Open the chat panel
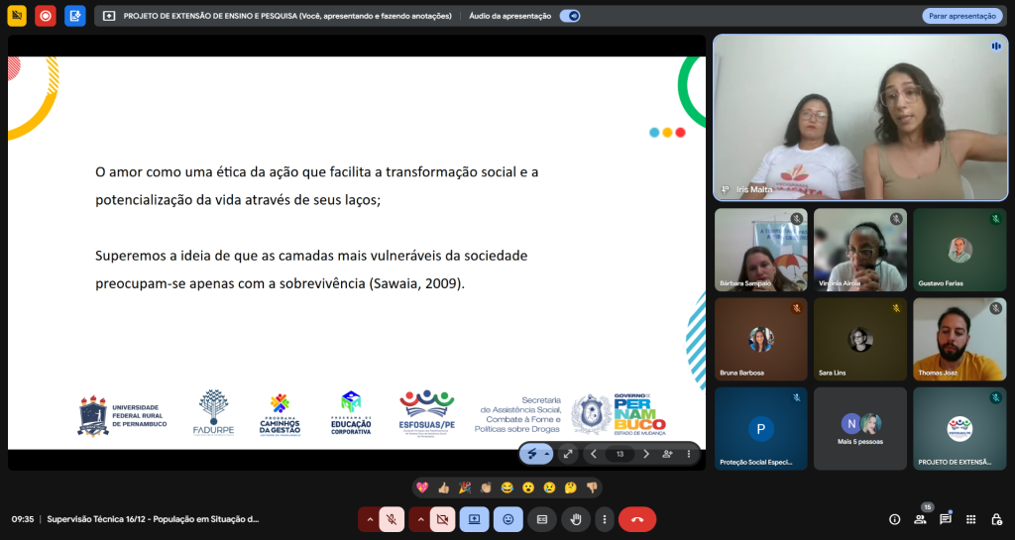Image resolution: width=1015 pixels, height=540 pixels. (946, 519)
